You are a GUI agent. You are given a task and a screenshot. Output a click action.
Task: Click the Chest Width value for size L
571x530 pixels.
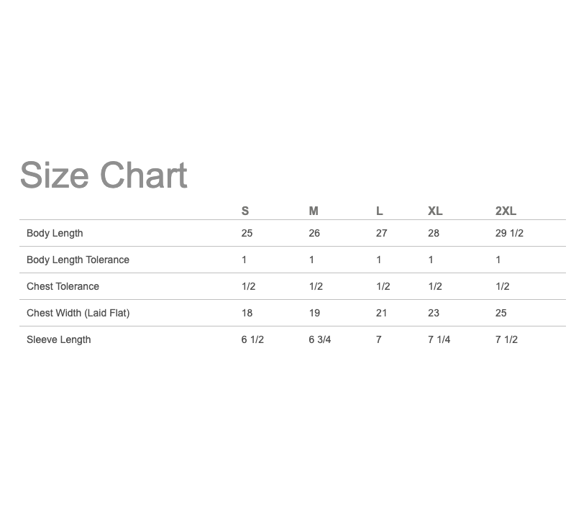click(x=381, y=313)
